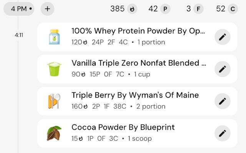Click the calories flame badge
This screenshot has width=246, height=153.
click(132, 9)
